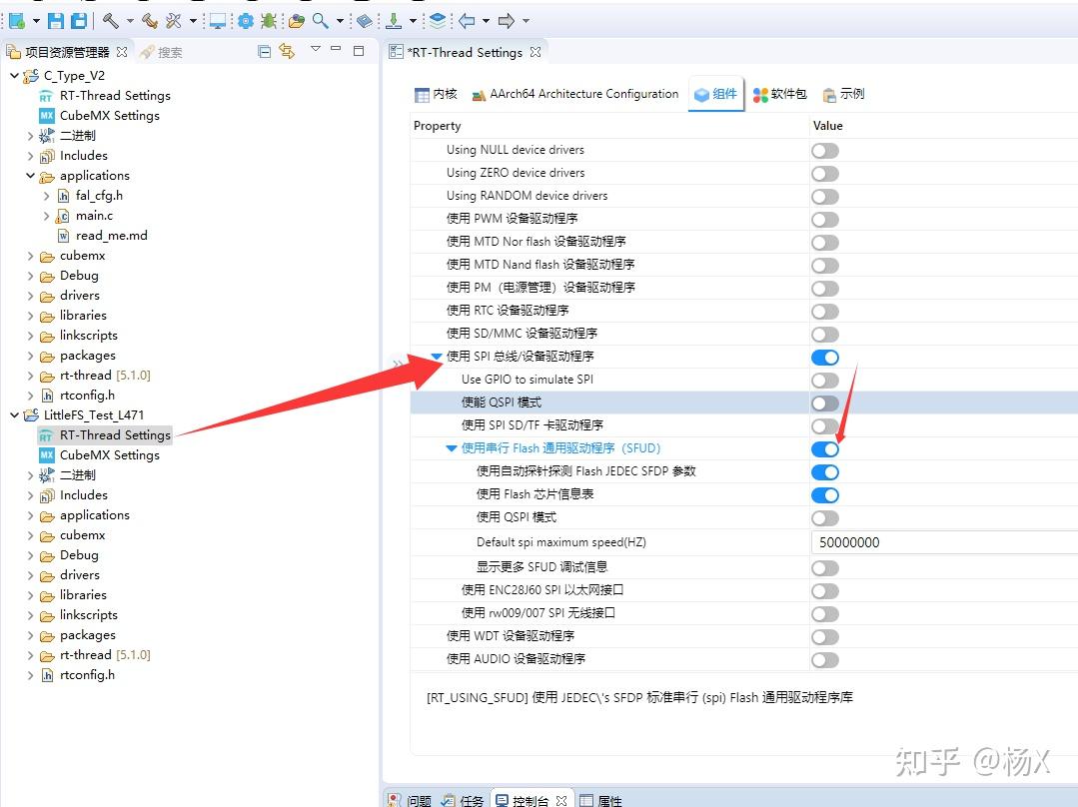1078x807 pixels.
Task: Click the Save icon in the toolbar
Action: click(x=55, y=20)
